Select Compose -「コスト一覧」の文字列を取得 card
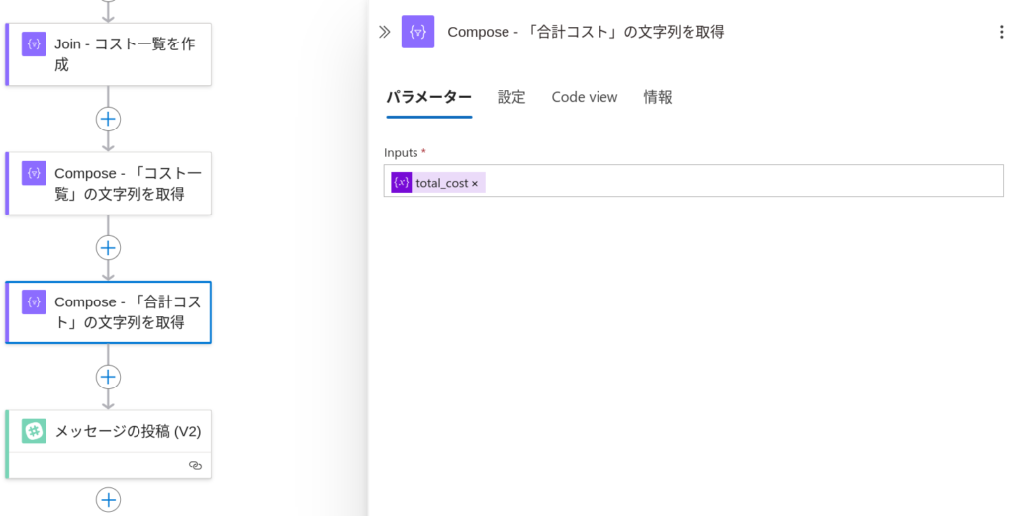1013x516 pixels. (109, 184)
